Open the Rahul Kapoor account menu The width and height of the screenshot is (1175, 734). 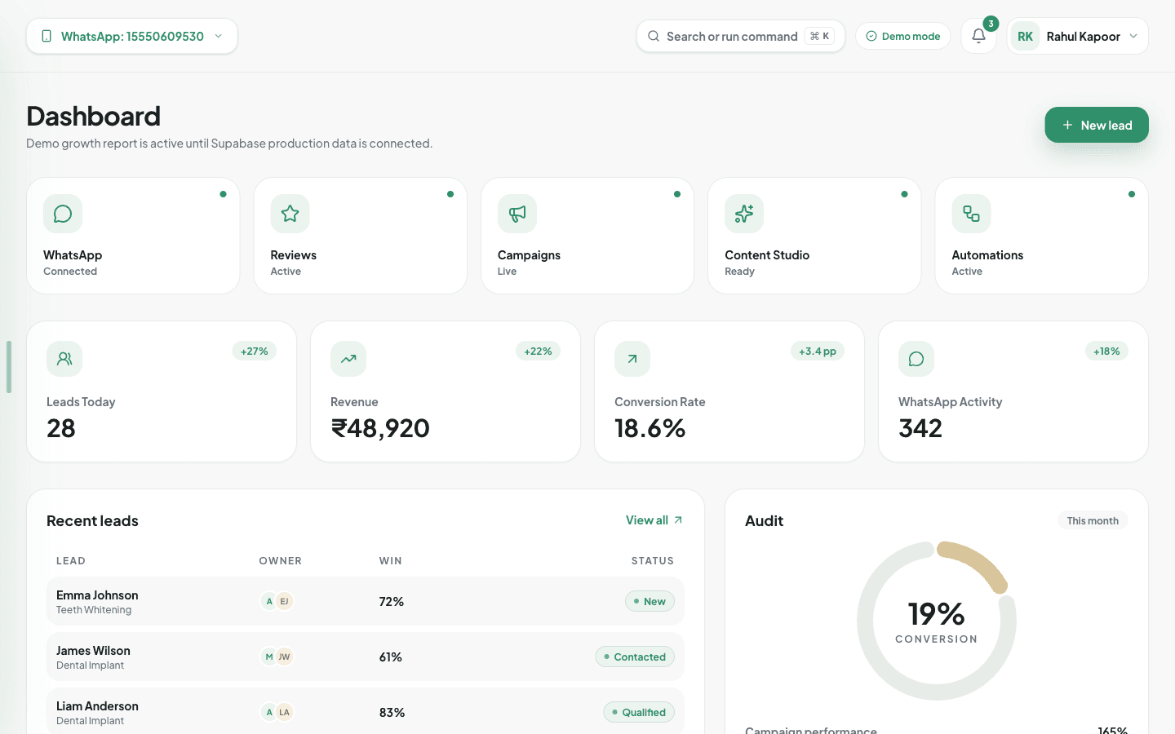tap(1077, 36)
